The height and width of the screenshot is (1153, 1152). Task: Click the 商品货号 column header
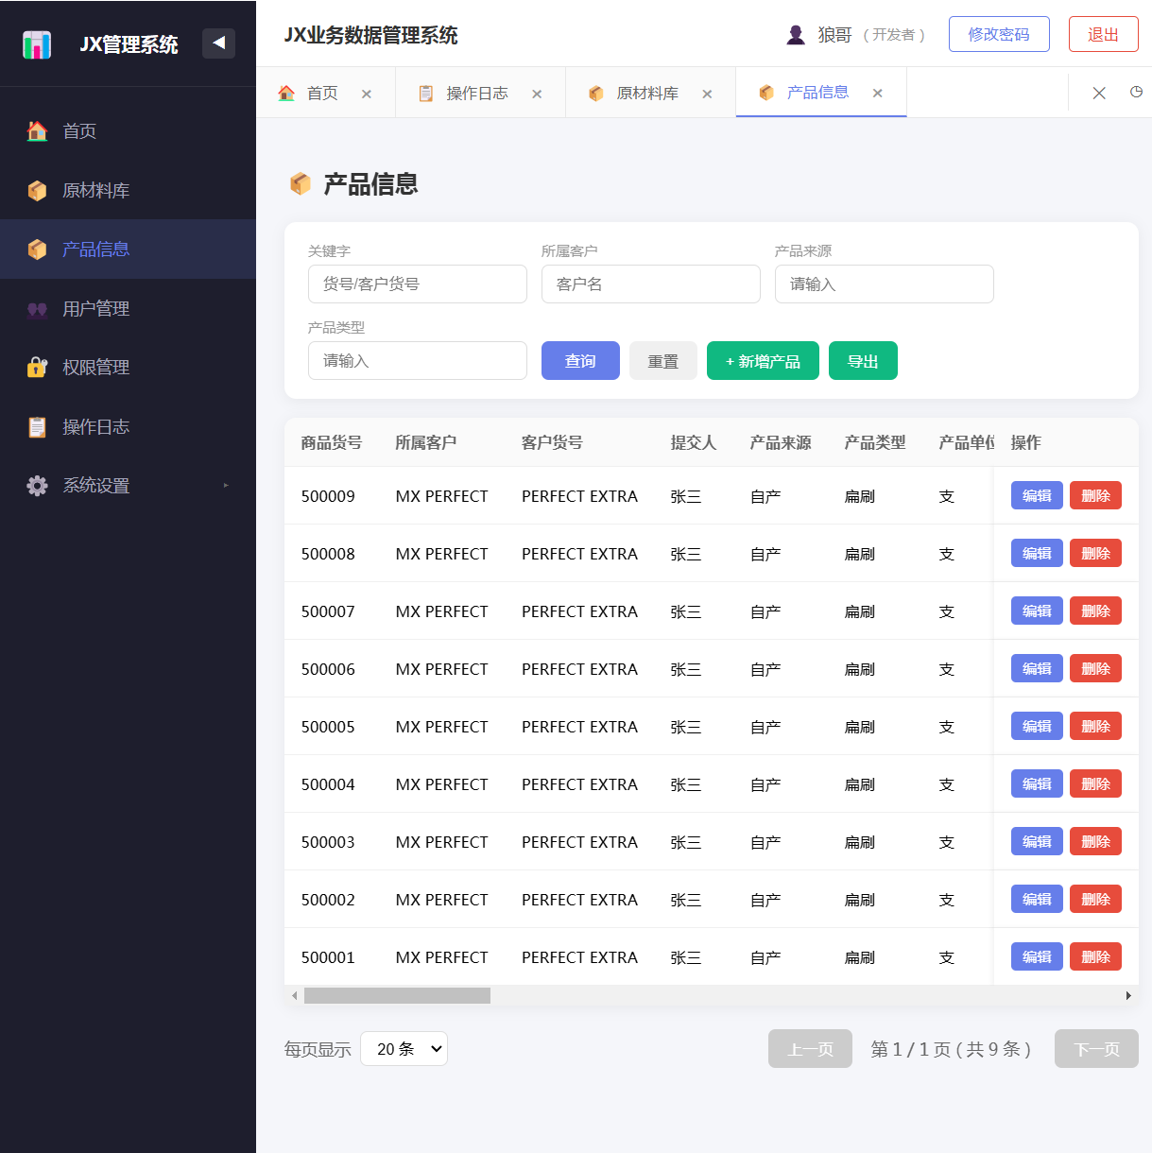tap(332, 442)
